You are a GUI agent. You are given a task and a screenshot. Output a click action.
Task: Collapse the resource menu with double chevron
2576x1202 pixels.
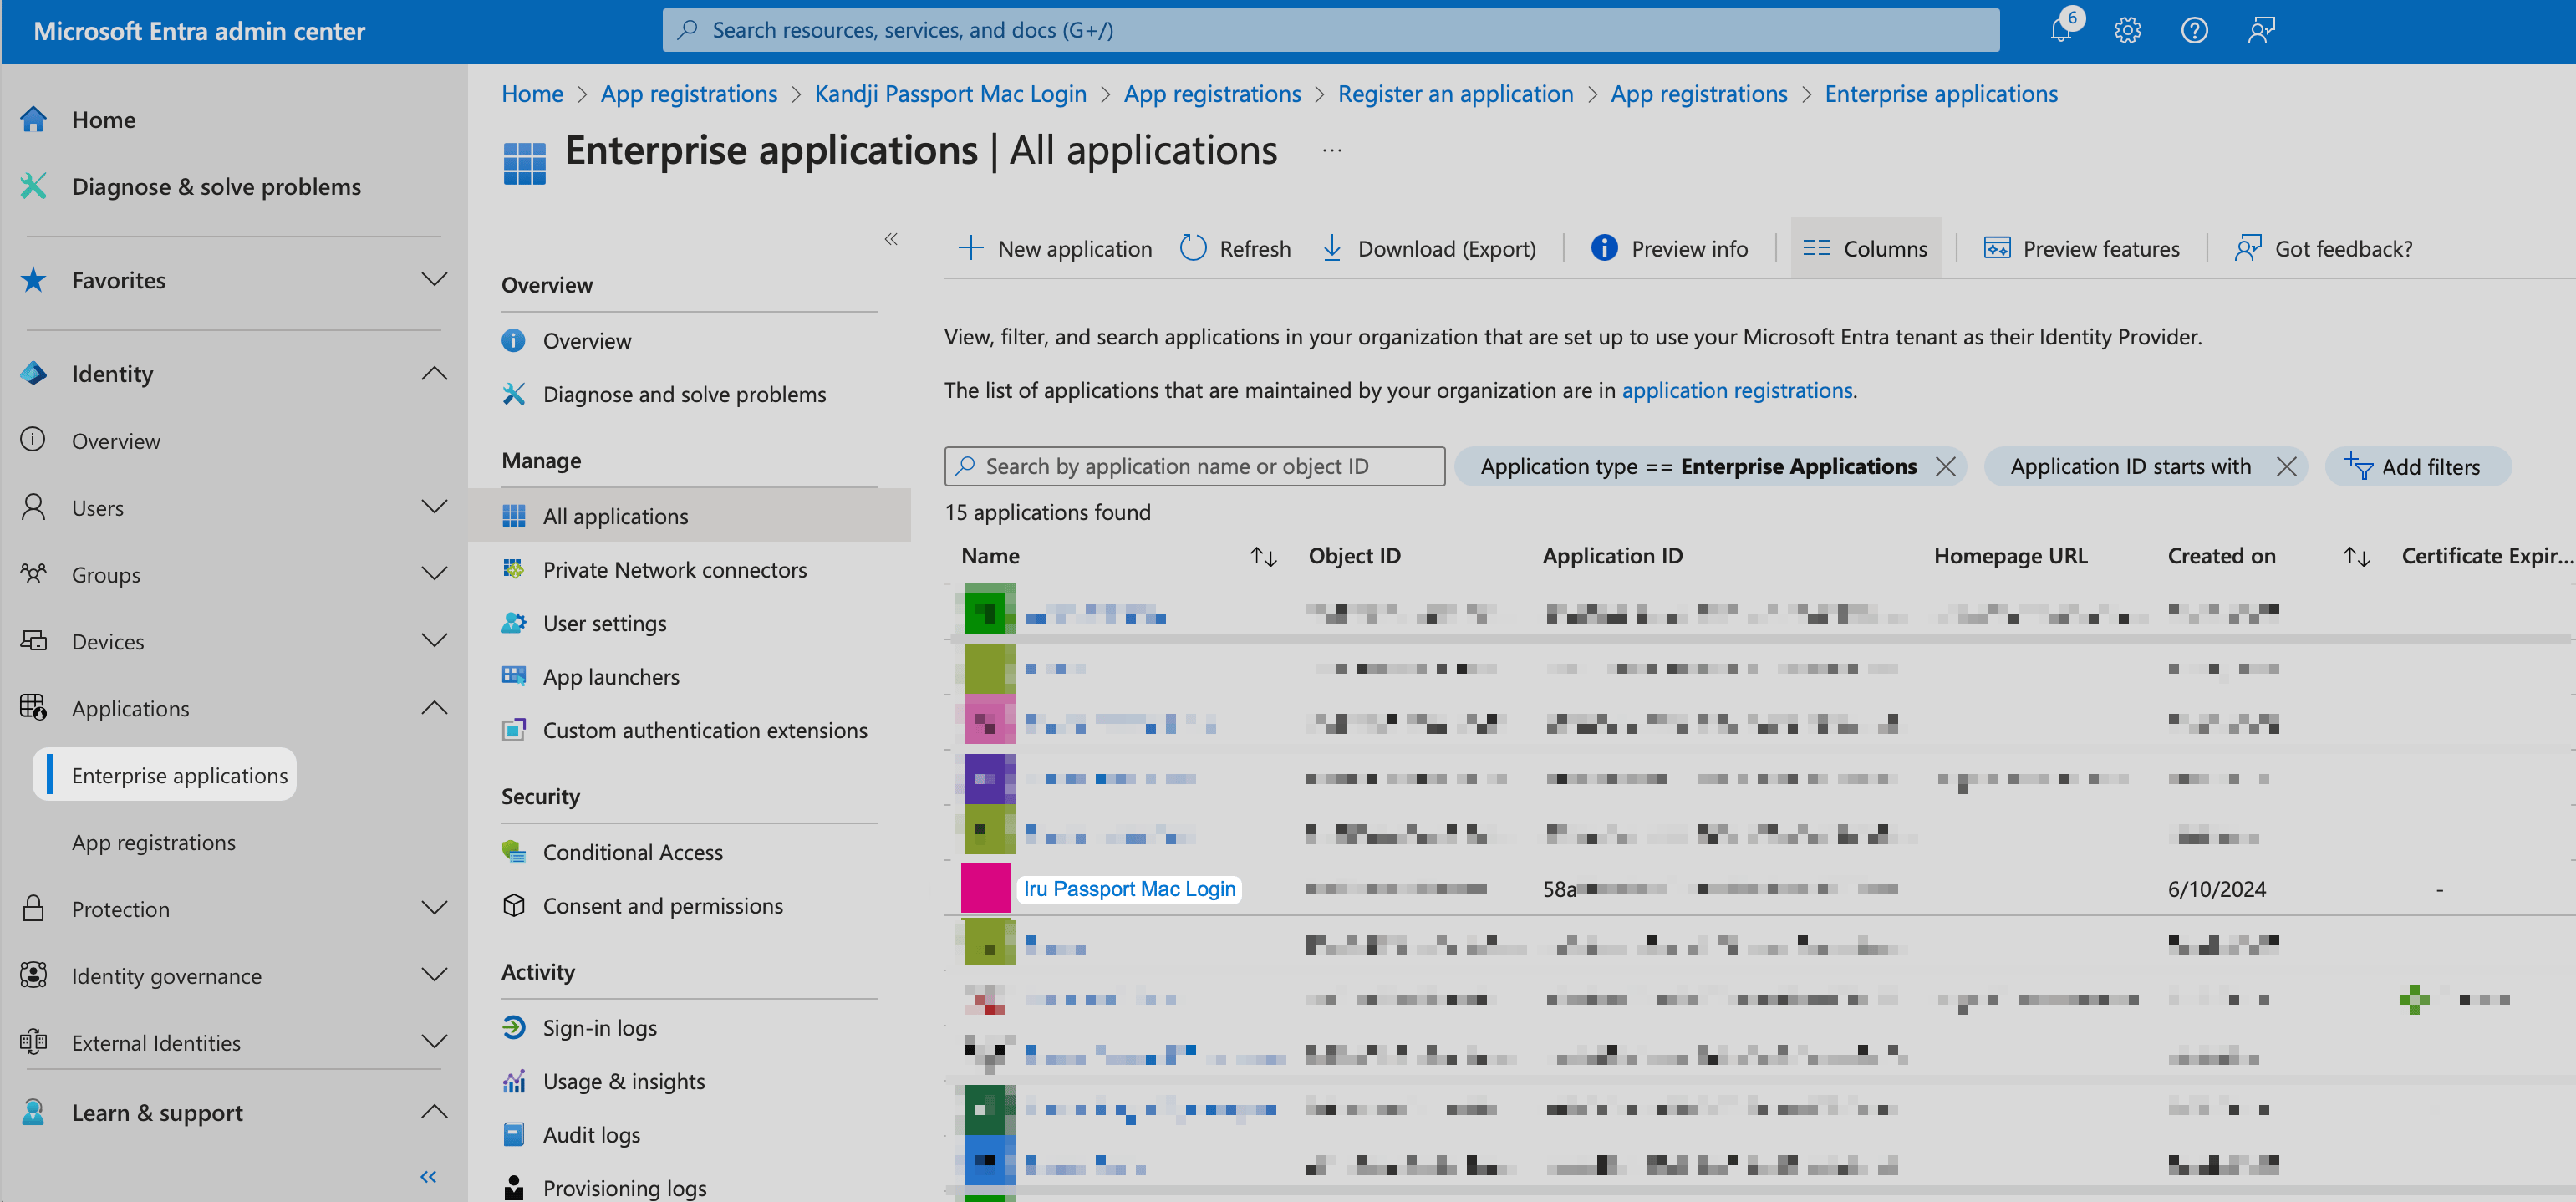[x=891, y=239]
